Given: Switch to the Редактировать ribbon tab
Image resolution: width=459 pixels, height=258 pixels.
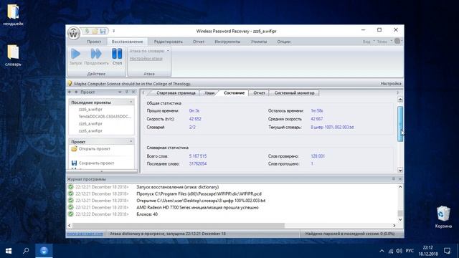Looking at the screenshot, I should click(x=169, y=42).
